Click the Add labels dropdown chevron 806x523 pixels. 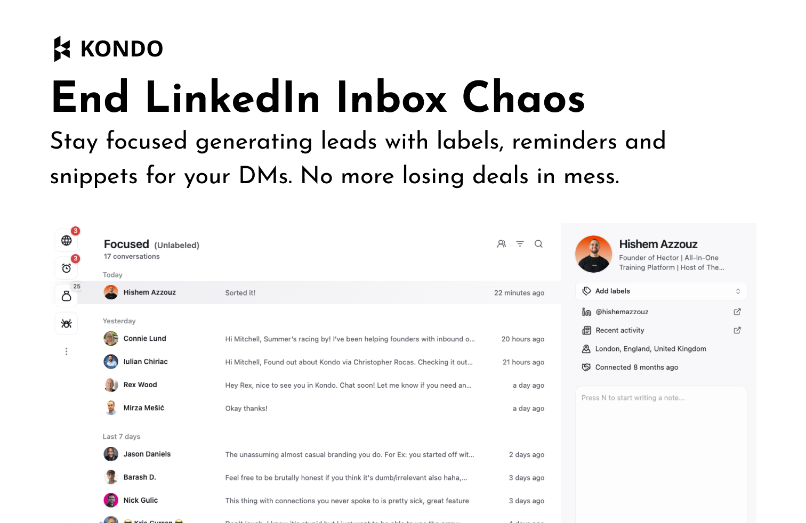(738, 291)
